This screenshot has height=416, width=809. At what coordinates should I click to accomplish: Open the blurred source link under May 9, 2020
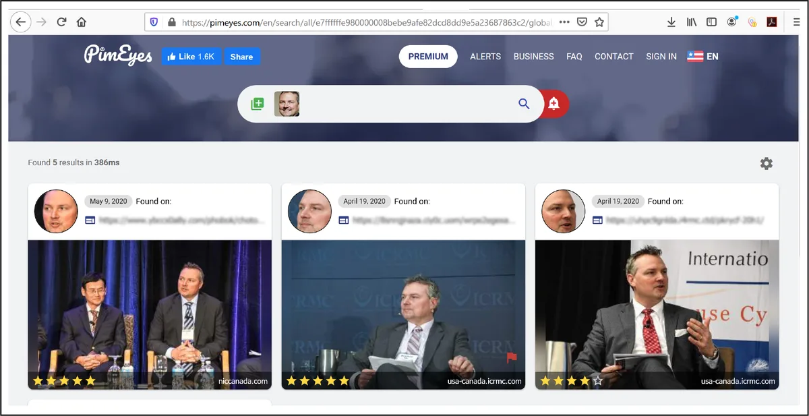pos(181,220)
